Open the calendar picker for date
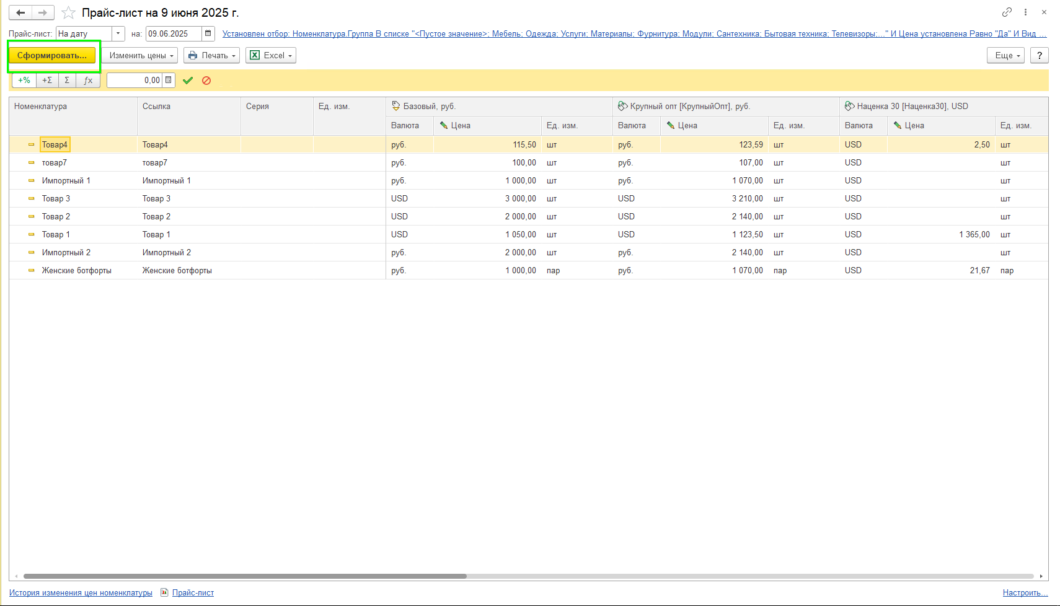Image resolution: width=1060 pixels, height=606 pixels. [x=208, y=33]
